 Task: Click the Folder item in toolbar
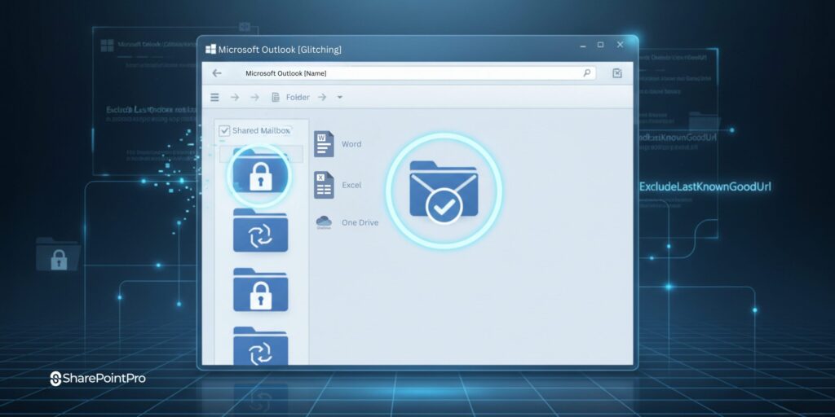point(290,98)
